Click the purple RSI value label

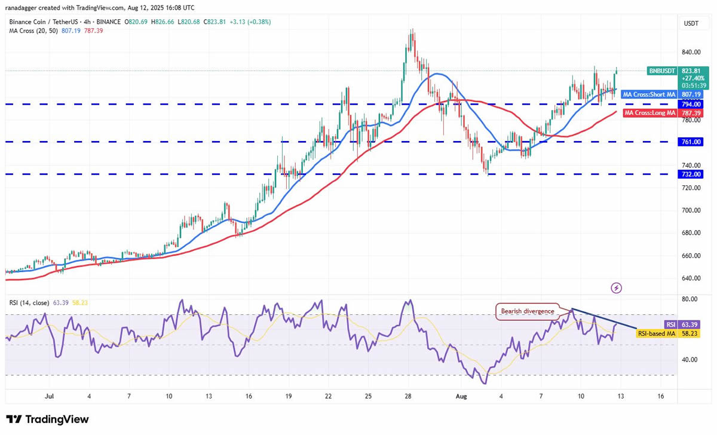coord(670,324)
